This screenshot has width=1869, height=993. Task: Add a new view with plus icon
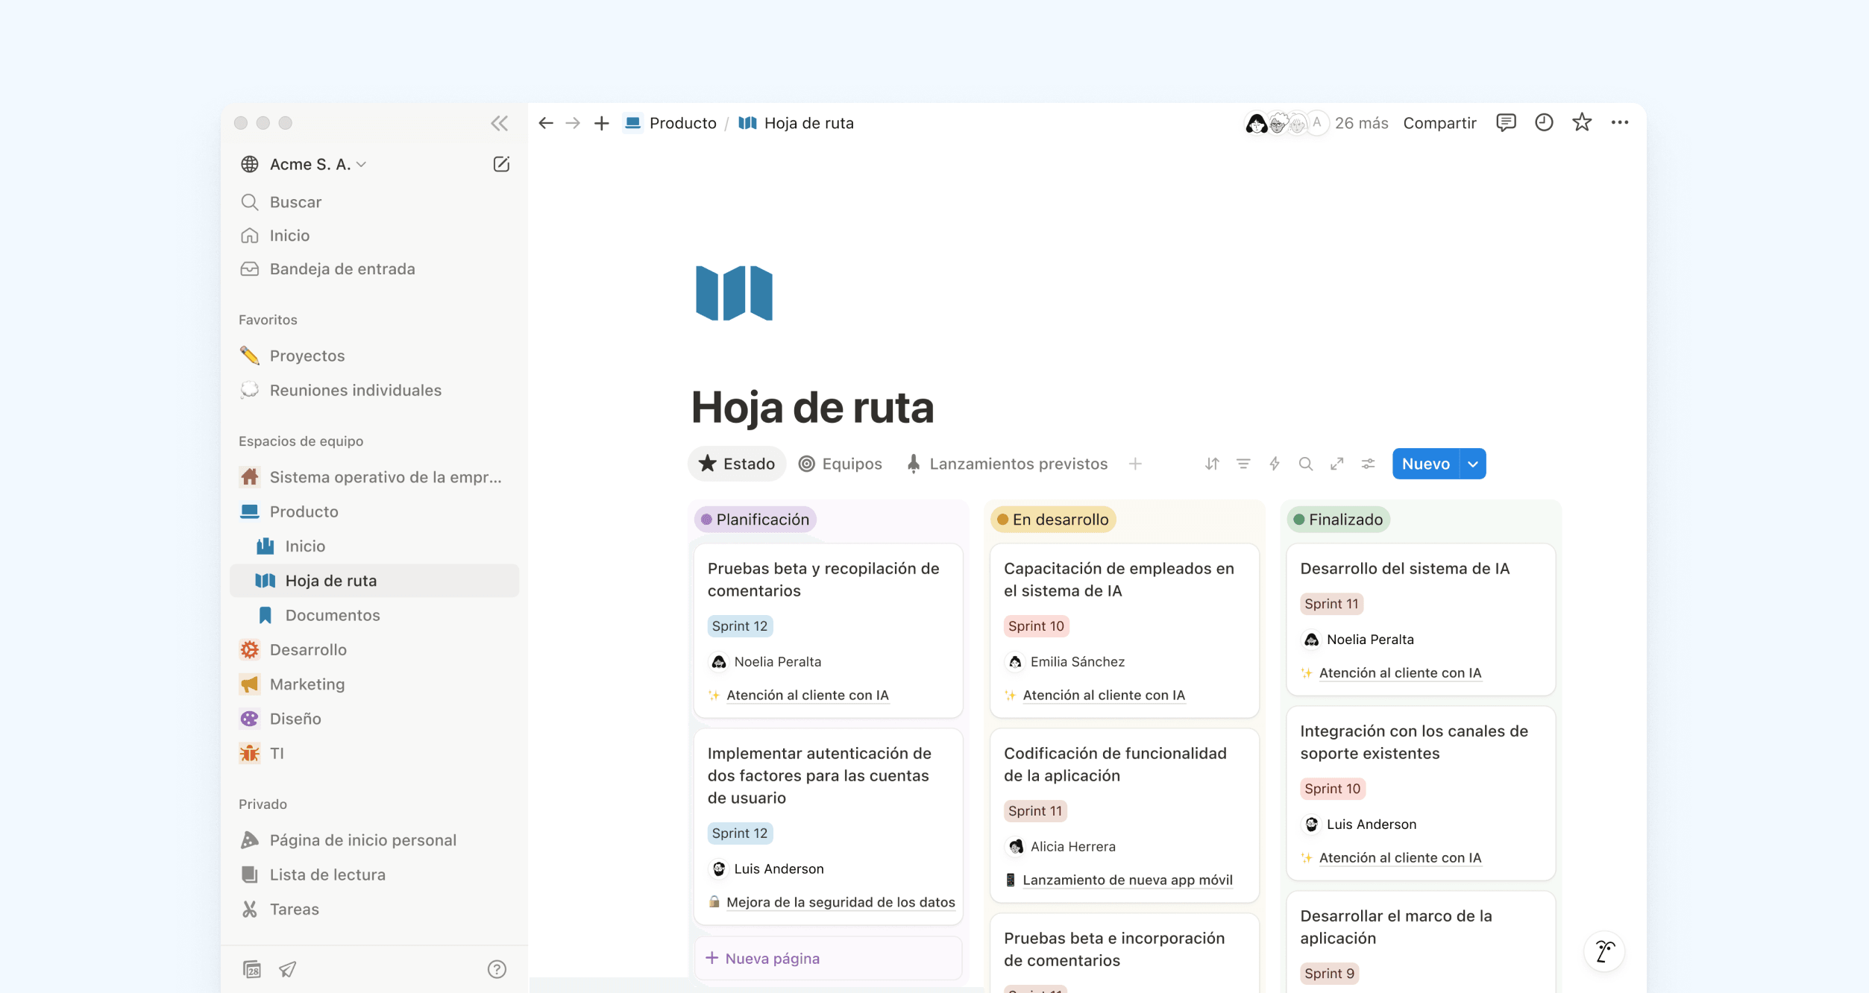coord(1135,464)
